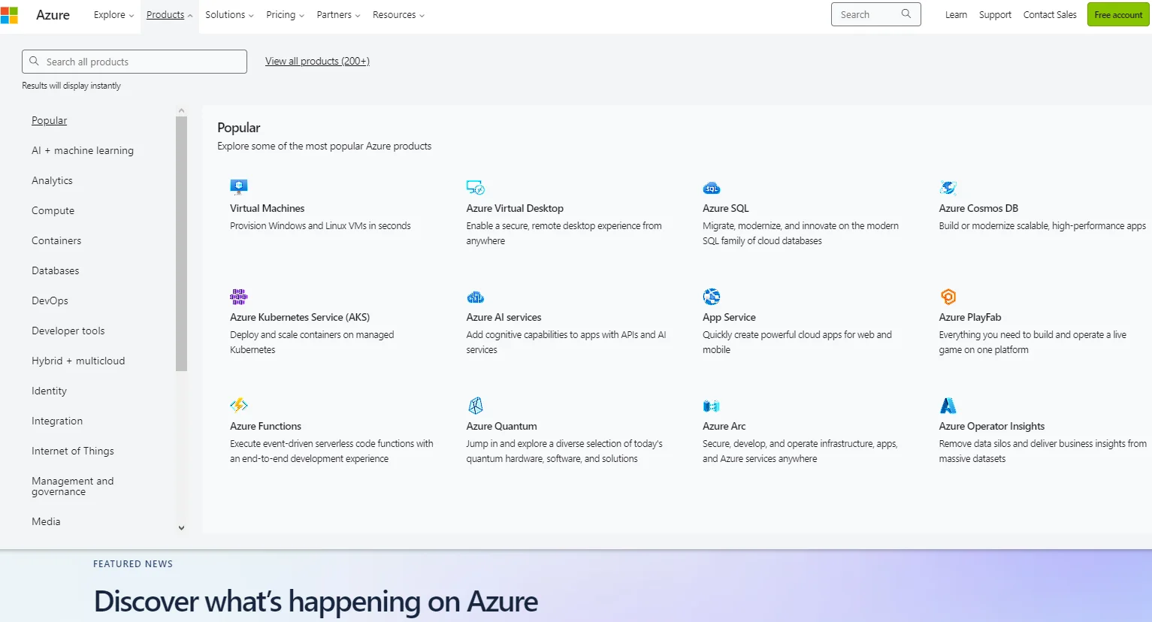The height and width of the screenshot is (622, 1152).
Task: Click the category list scroll-up arrow
Action: 181,110
